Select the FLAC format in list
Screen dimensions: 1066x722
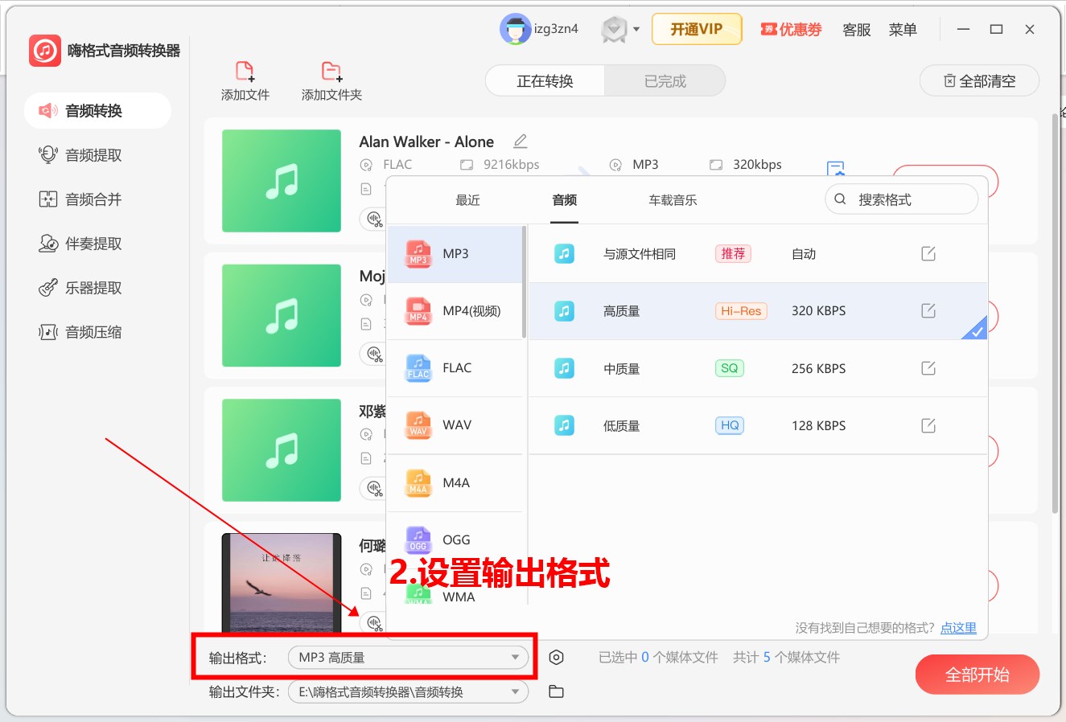455,368
